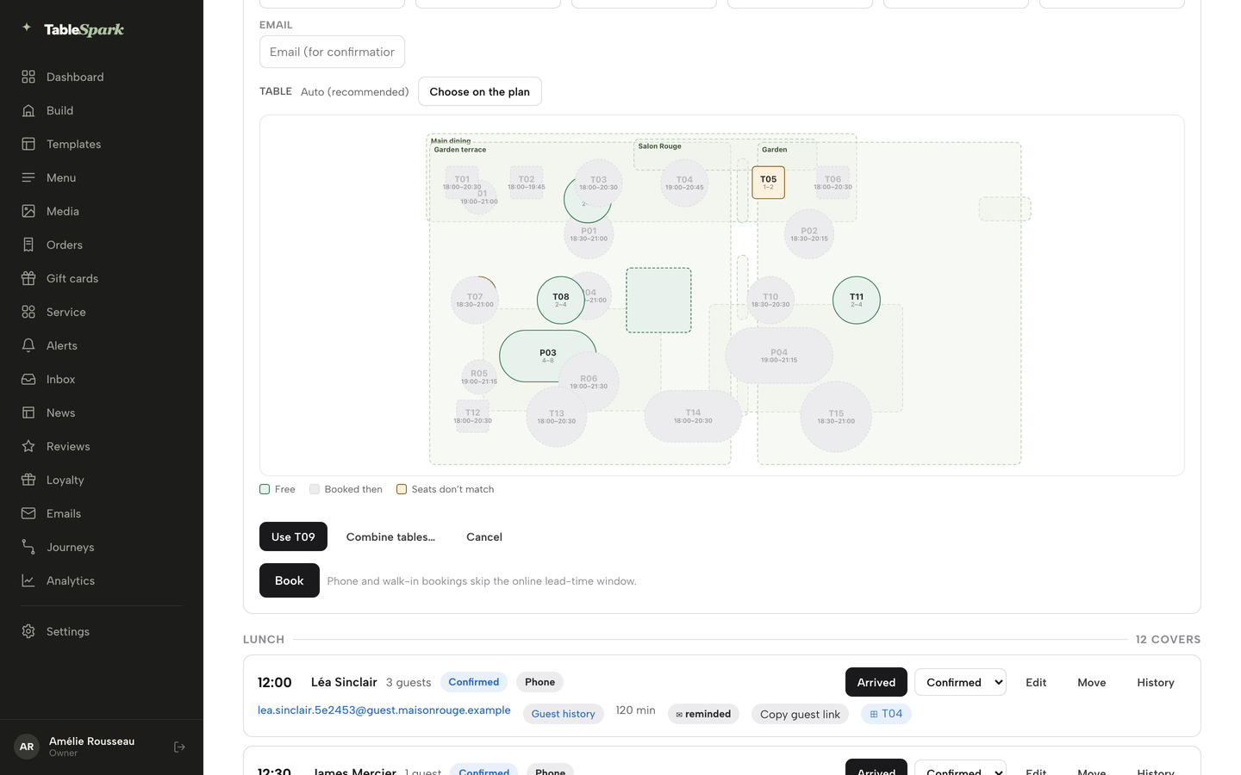Open Amélie Rousseau user profile avatar

[27, 747]
